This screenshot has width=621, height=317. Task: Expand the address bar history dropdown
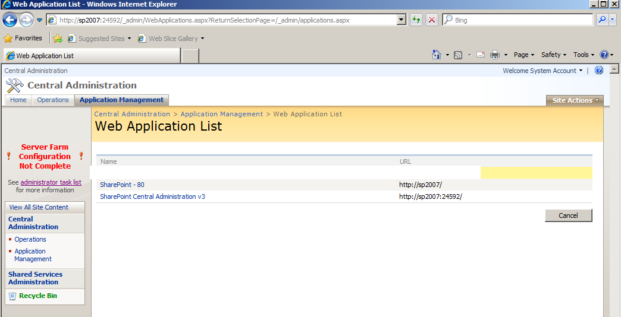click(x=402, y=20)
